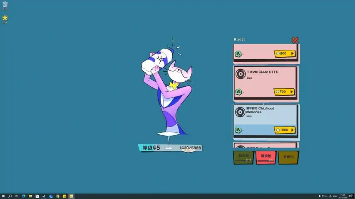The height and width of the screenshot is (199, 355).
Task: Click the 800 coin price button
Action: pos(284,53)
